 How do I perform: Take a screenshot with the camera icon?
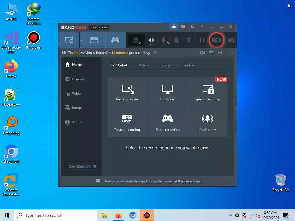click(x=231, y=40)
